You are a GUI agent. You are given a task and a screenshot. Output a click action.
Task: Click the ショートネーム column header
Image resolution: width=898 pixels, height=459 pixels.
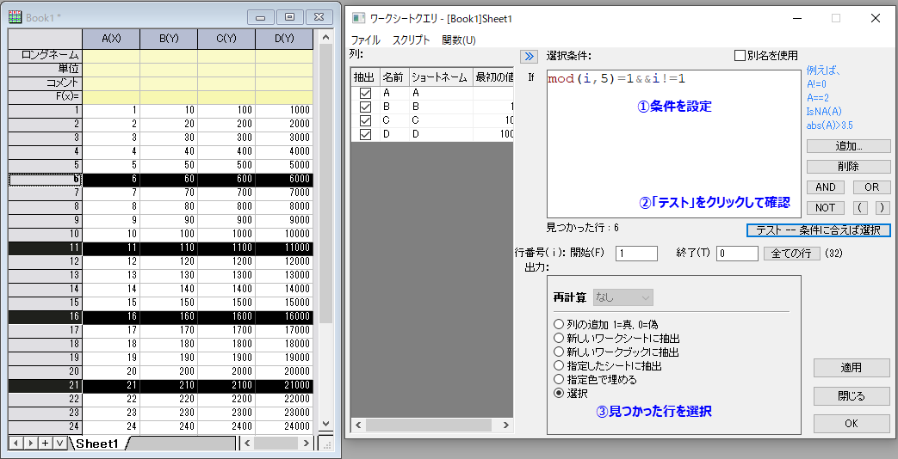[441, 77]
